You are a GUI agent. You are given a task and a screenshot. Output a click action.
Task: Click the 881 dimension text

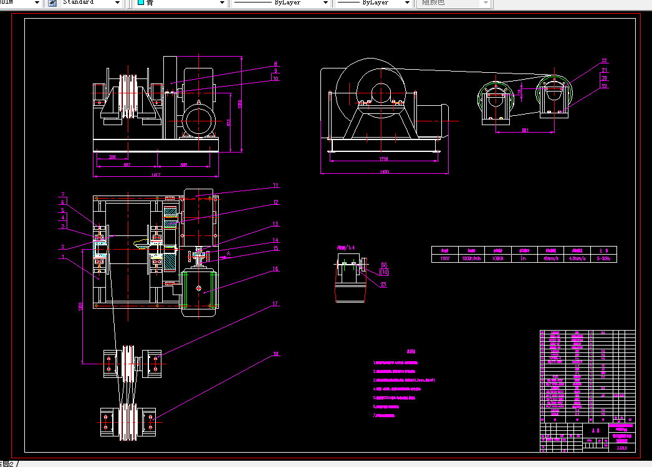525,131
